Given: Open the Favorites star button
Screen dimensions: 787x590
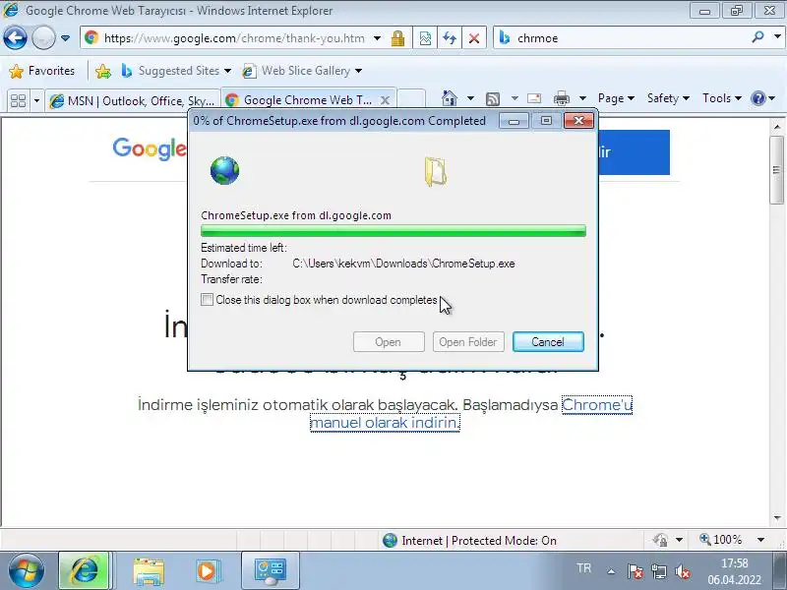Looking at the screenshot, I should (42, 71).
